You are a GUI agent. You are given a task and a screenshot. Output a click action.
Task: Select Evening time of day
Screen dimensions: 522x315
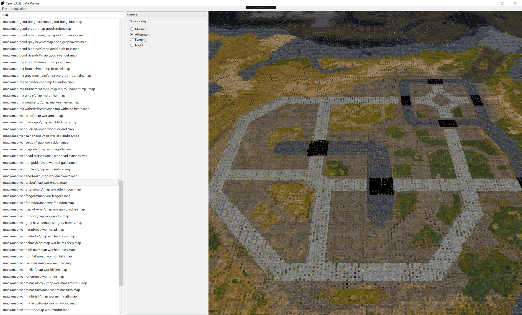click(x=138, y=40)
